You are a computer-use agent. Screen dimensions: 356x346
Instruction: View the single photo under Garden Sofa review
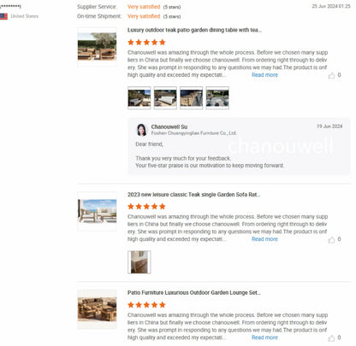(x=139, y=262)
